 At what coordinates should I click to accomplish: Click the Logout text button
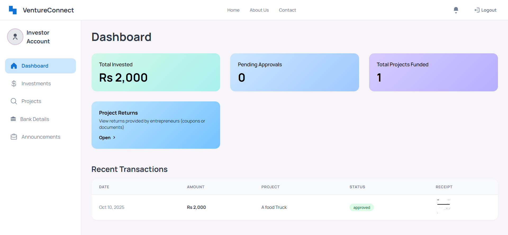click(489, 10)
